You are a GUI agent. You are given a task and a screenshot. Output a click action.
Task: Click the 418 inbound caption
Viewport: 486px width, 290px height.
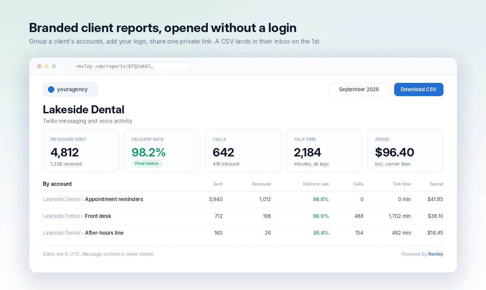coord(226,164)
